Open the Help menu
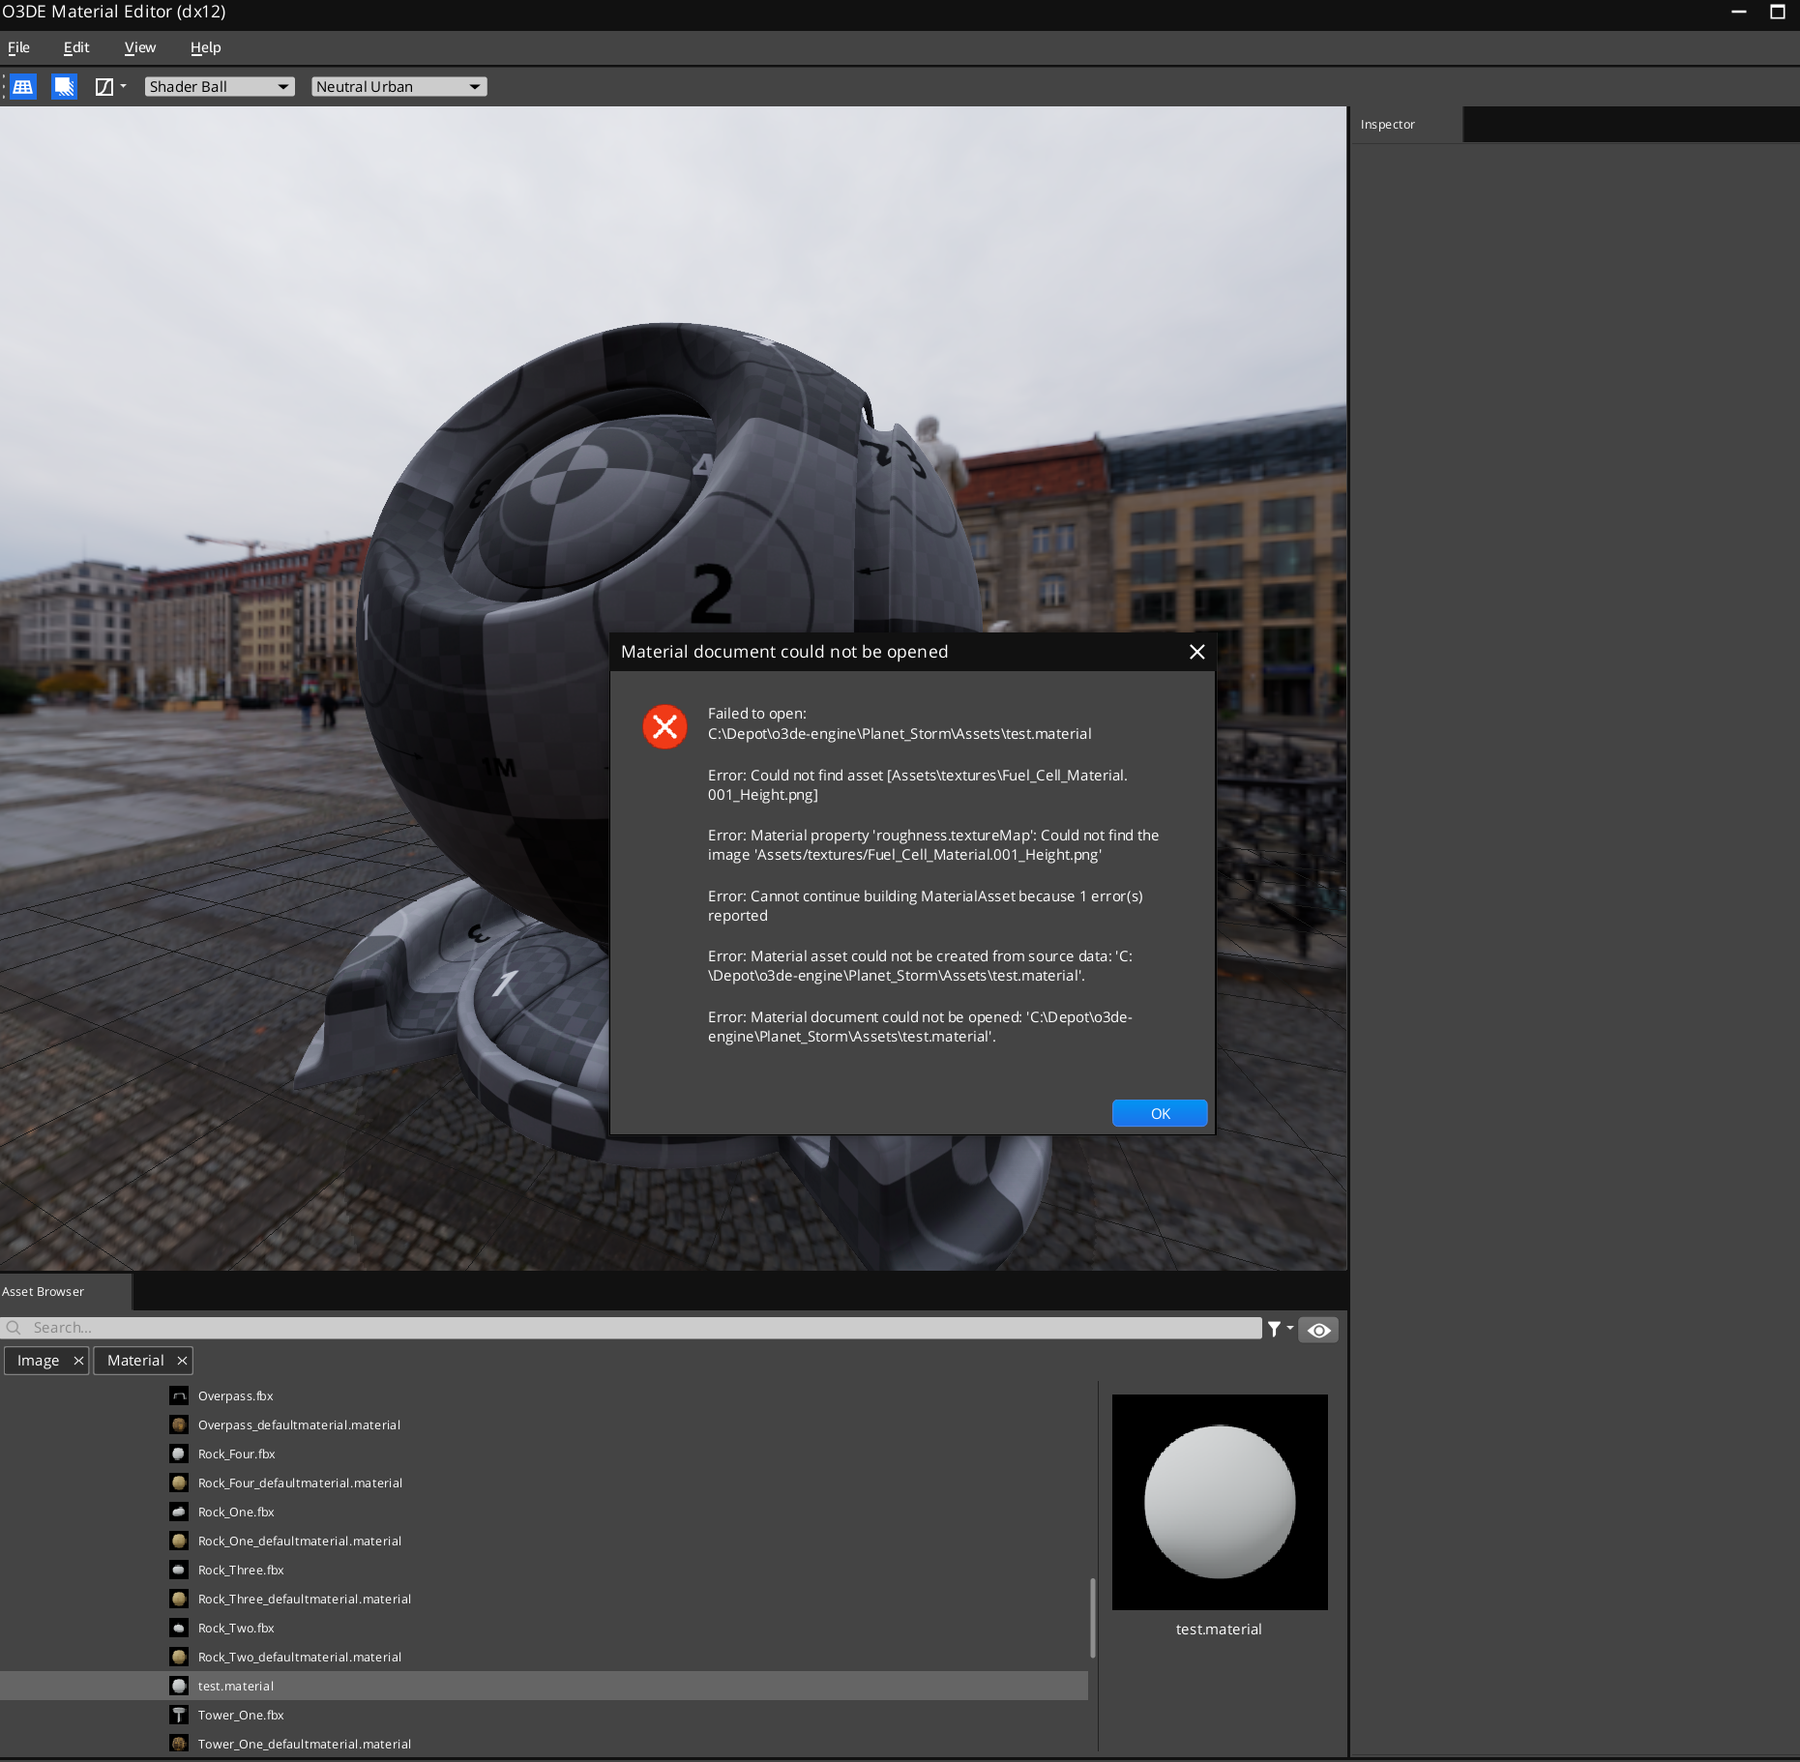Screen dimensions: 1800x1762 coord(205,47)
